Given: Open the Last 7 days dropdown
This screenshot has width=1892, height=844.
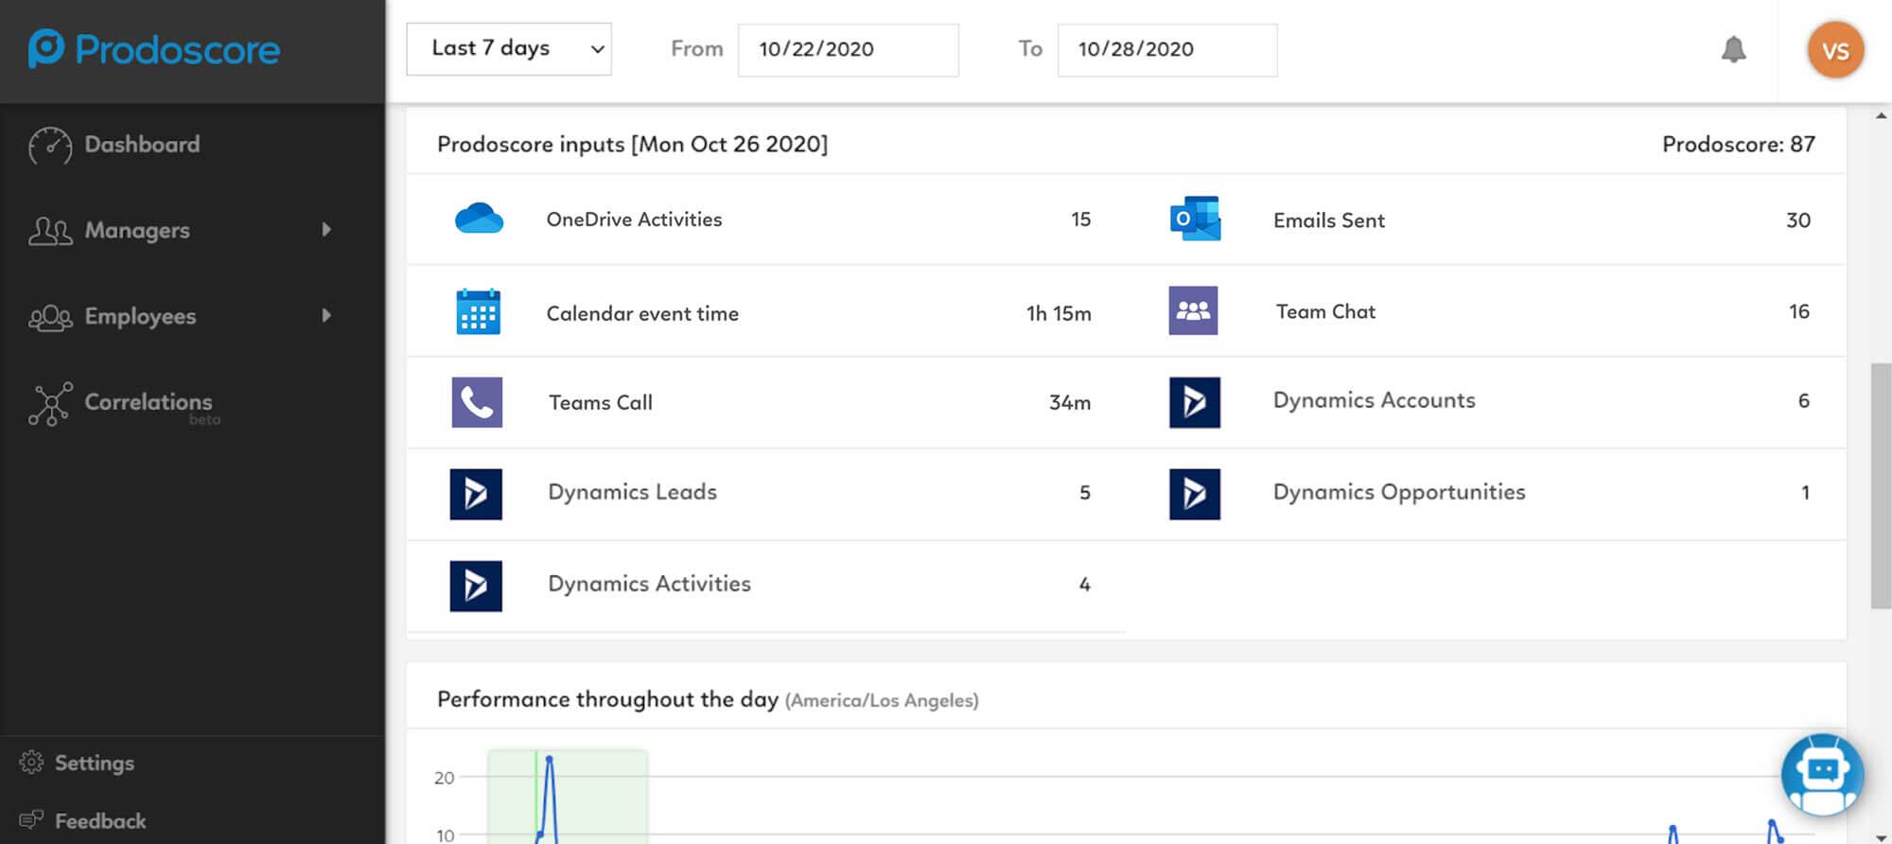Looking at the screenshot, I should click(x=509, y=48).
